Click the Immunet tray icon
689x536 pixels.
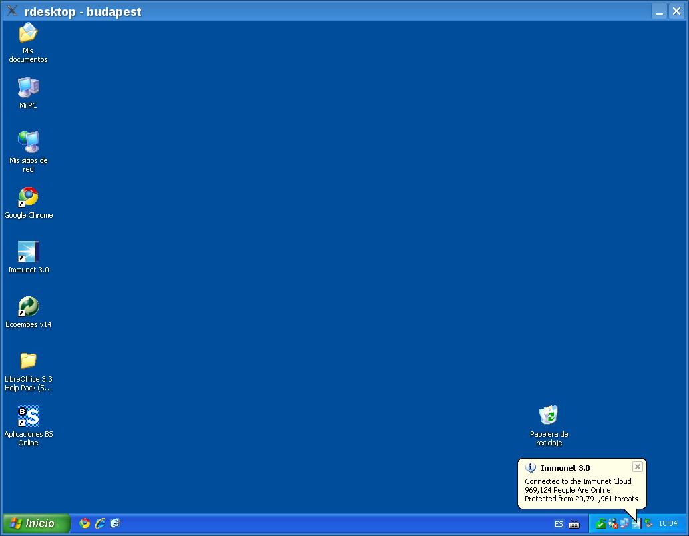pyautogui.click(x=636, y=524)
